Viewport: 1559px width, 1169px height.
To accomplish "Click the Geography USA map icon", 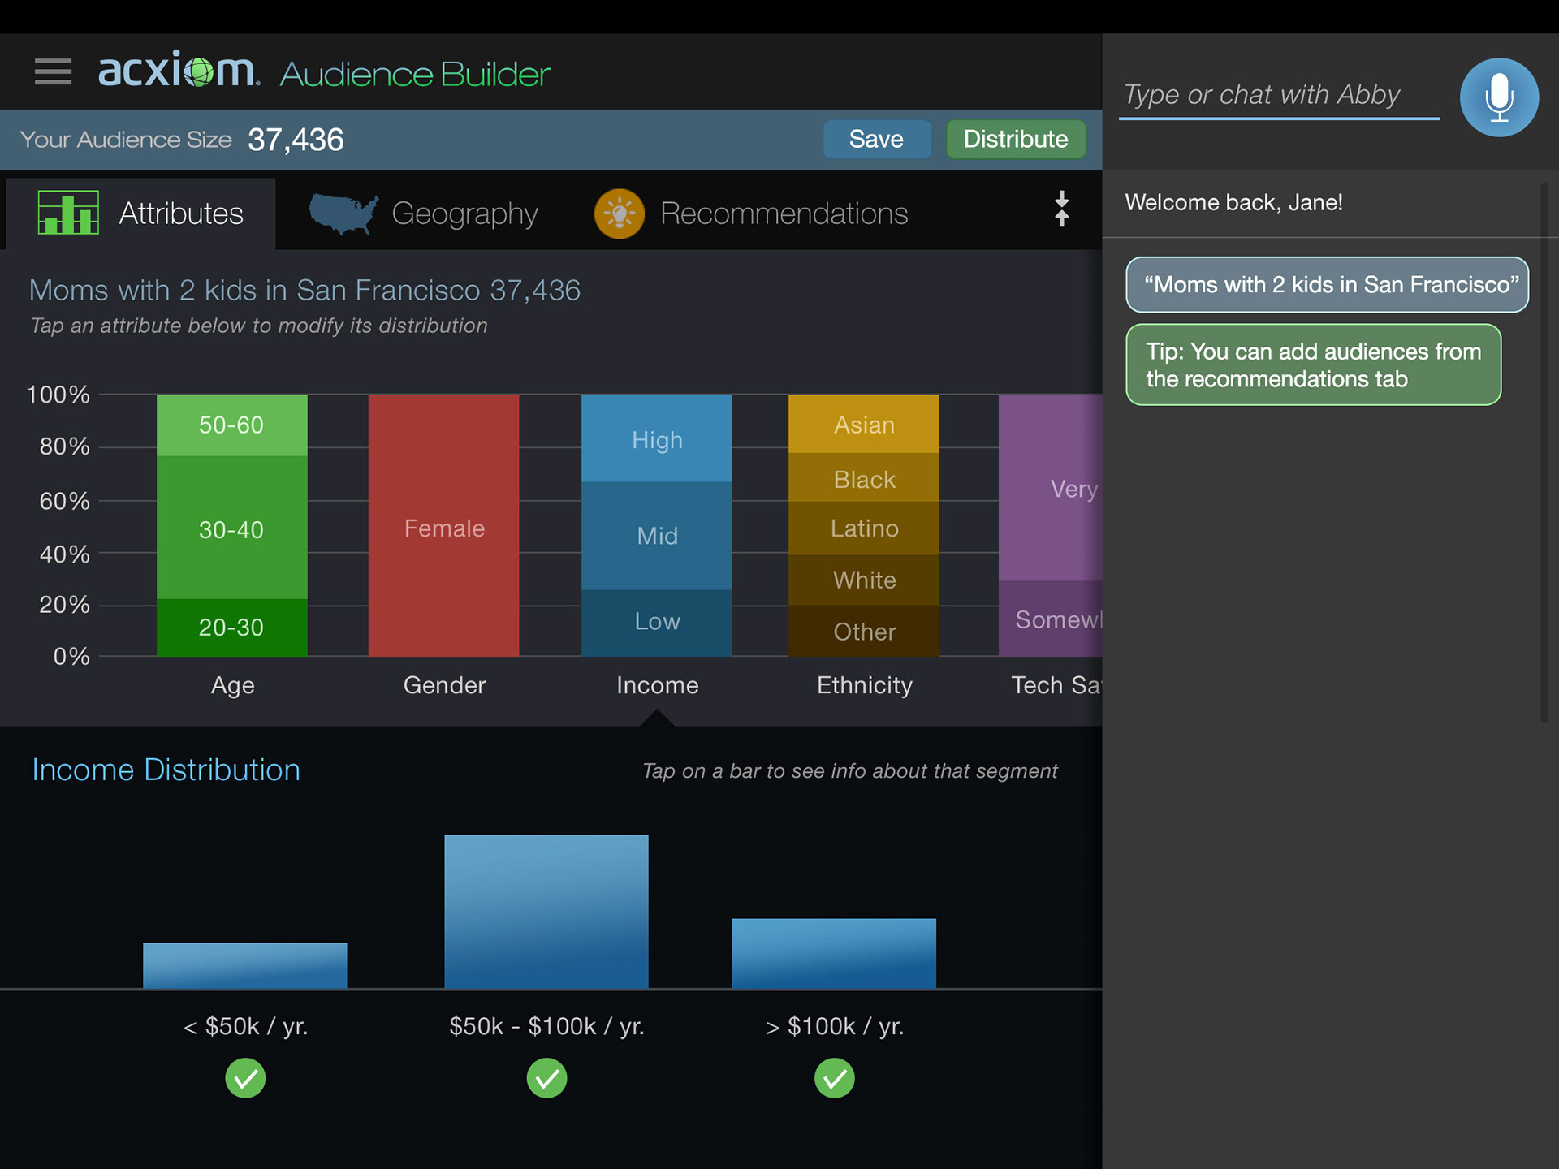I will coord(343,214).
